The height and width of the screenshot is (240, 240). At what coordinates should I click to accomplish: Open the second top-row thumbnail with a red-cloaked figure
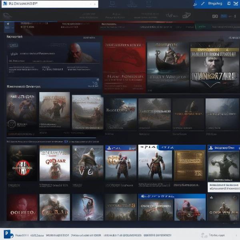(54, 110)
